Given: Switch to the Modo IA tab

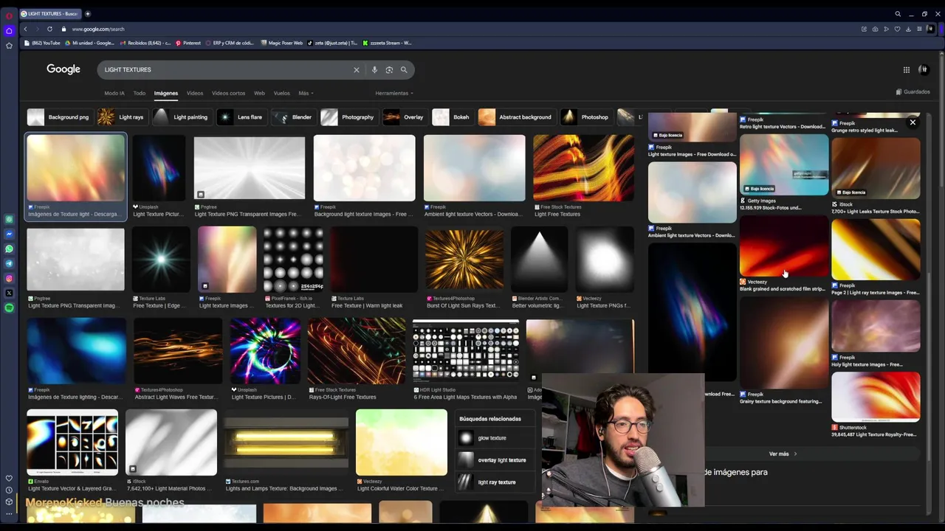Looking at the screenshot, I should pos(114,93).
